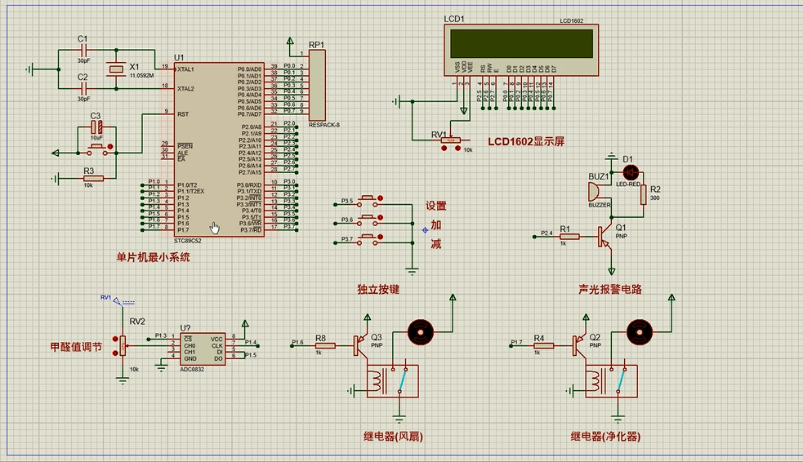Click the RV2 formaldehyde adjustment potentiometer
The height and width of the screenshot is (462, 803).
pos(123,346)
